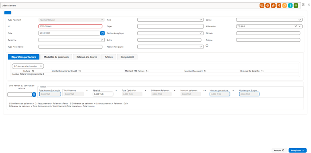Clear the TSI ERP Affectation value
Viewport: 311px width, 153px height.
pos(295,26)
